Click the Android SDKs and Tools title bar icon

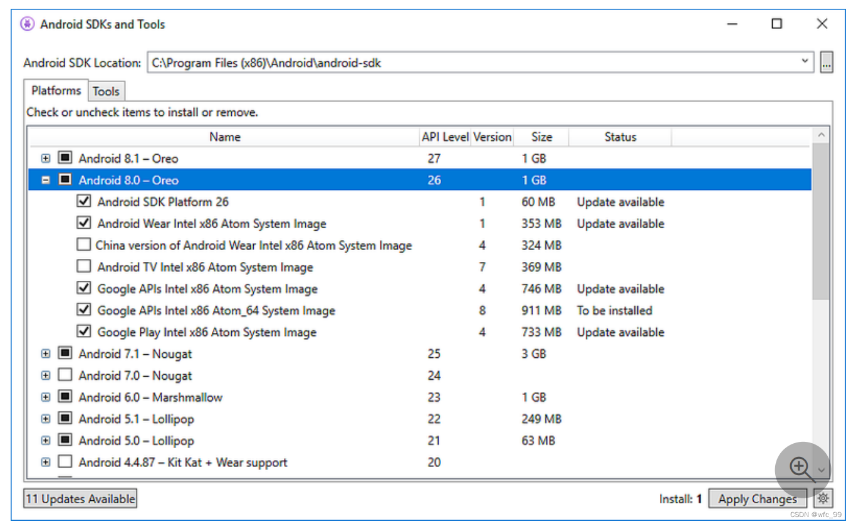pos(26,23)
